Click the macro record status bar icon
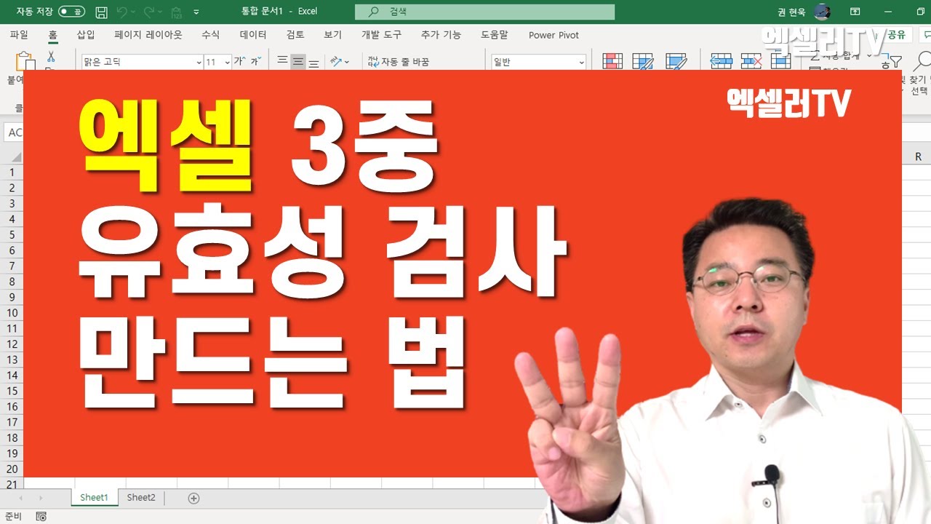 coord(41,517)
